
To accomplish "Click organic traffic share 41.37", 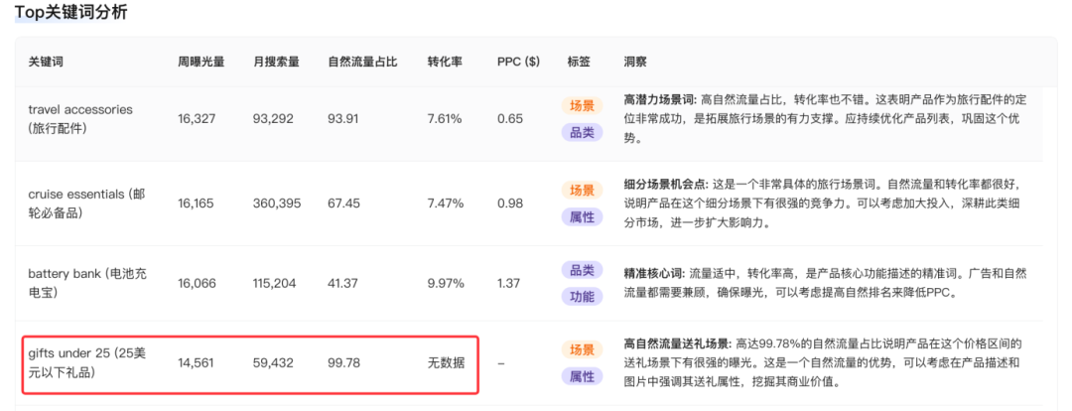I will (x=342, y=283).
